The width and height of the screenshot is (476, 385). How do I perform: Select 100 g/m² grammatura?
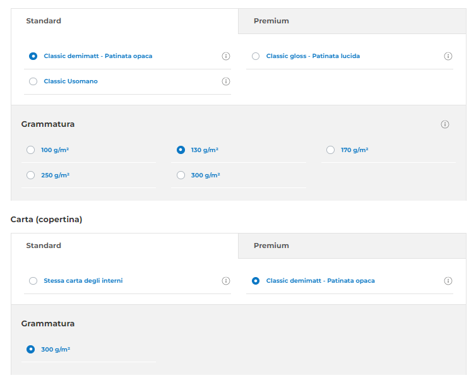click(x=31, y=150)
